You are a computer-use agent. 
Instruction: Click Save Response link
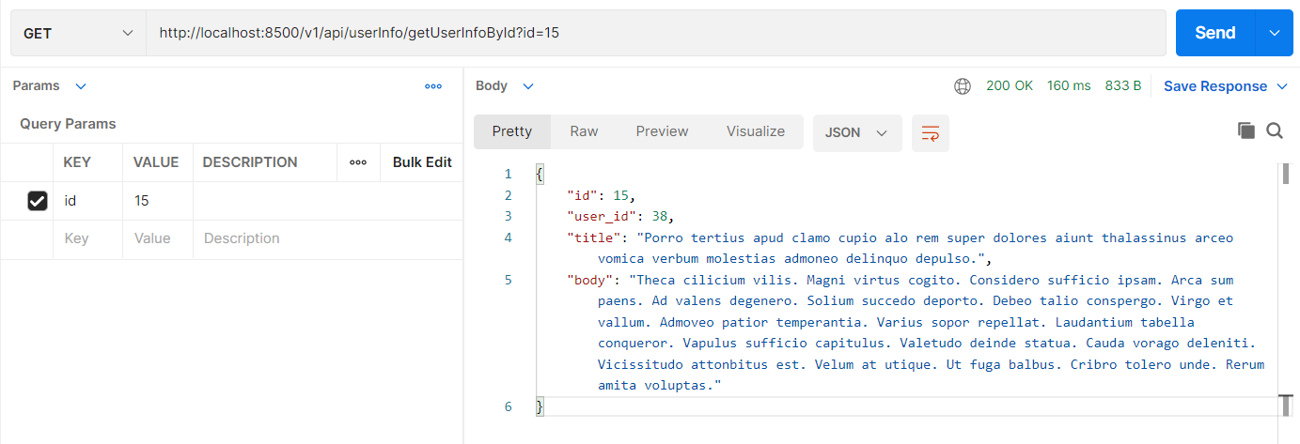[x=1215, y=86]
